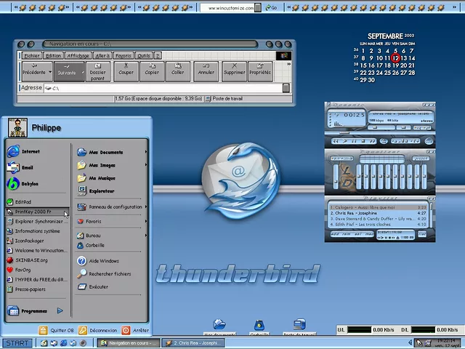Click the Déconnexion button
Screen dimensions: 465x349
[98, 330]
